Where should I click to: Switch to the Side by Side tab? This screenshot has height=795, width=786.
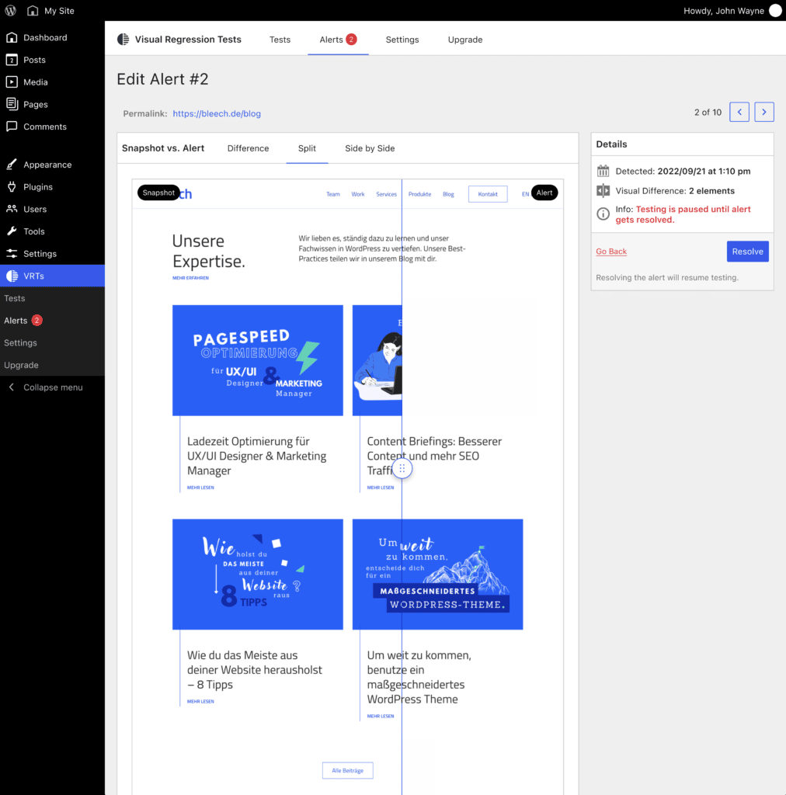[370, 148]
